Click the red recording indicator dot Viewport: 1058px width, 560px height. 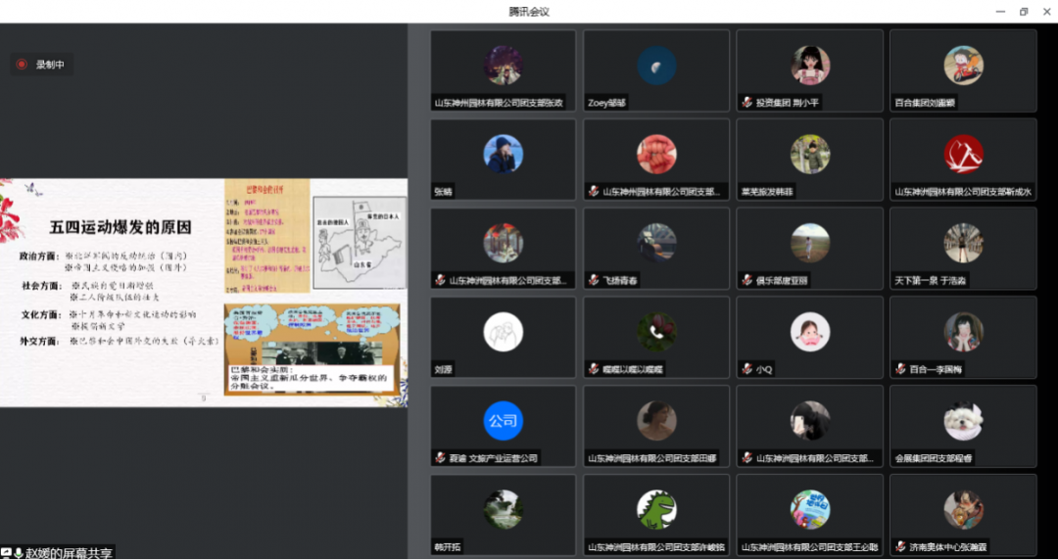pos(22,65)
